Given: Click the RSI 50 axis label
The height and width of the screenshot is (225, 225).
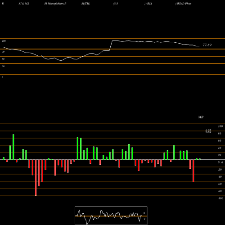Looking at the screenshot, I should [x=3, y=59].
